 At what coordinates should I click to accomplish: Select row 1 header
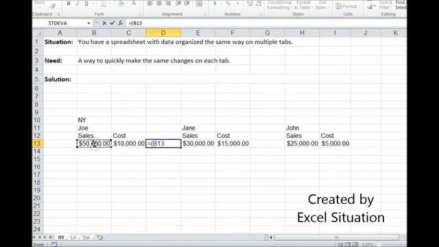pyautogui.click(x=37, y=42)
